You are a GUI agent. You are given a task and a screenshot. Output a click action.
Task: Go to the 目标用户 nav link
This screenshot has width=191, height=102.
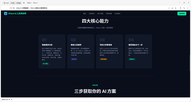(x=92, y=14)
